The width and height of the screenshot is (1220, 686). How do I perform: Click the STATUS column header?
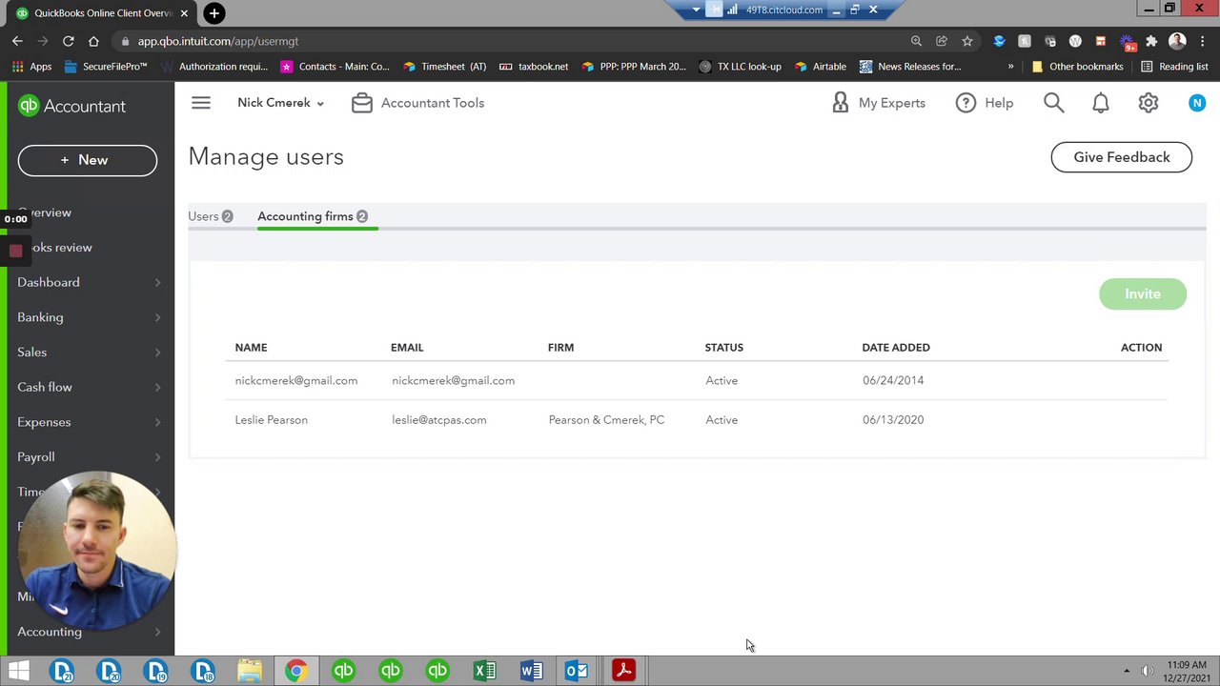(723, 348)
